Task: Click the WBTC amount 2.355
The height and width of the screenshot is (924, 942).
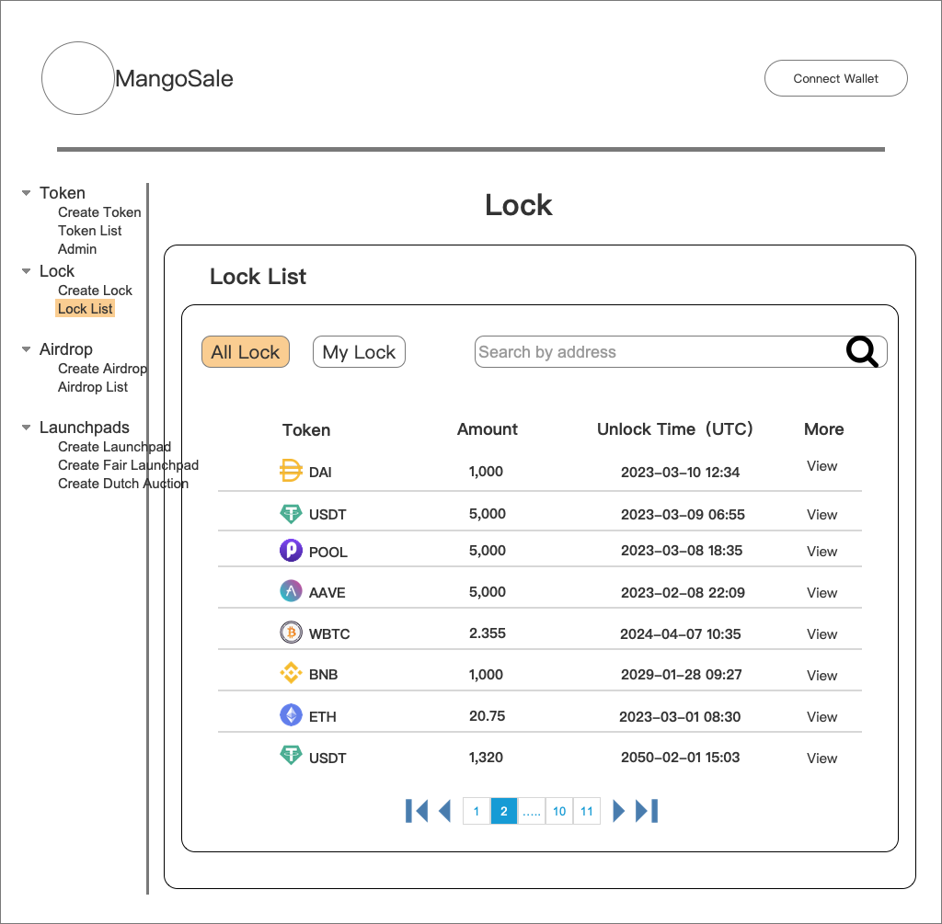Action: click(488, 633)
